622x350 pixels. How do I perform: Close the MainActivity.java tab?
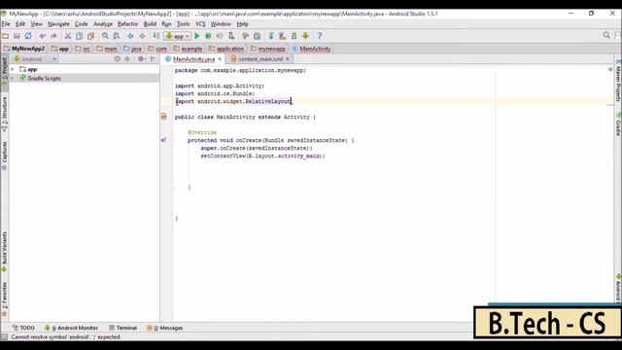click(220, 59)
